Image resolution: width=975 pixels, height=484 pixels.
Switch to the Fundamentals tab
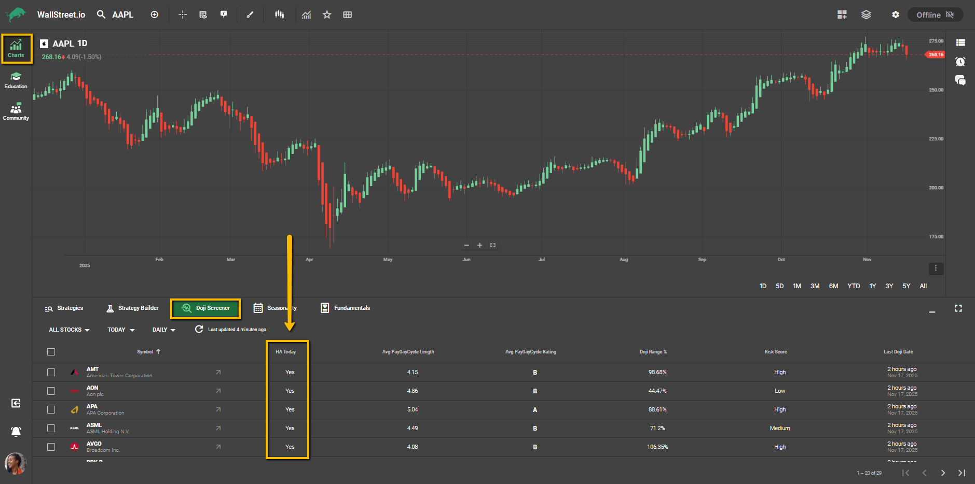click(x=346, y=308)
